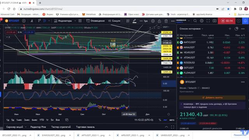Viewport: 249px width, 140px height.
Task: Open the Список котировок watchlist dropdown
Action: click(x=191, y=29)
